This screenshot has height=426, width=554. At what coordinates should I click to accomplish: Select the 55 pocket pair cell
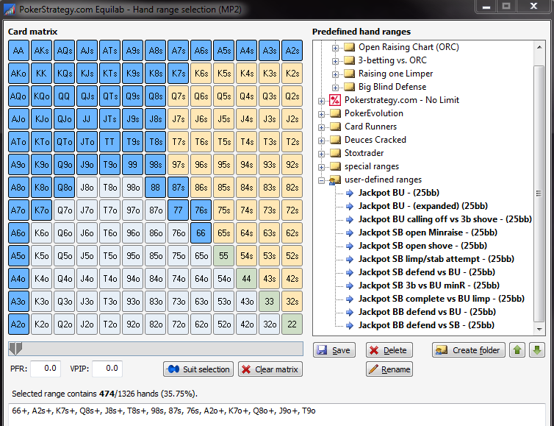point(223,256)
